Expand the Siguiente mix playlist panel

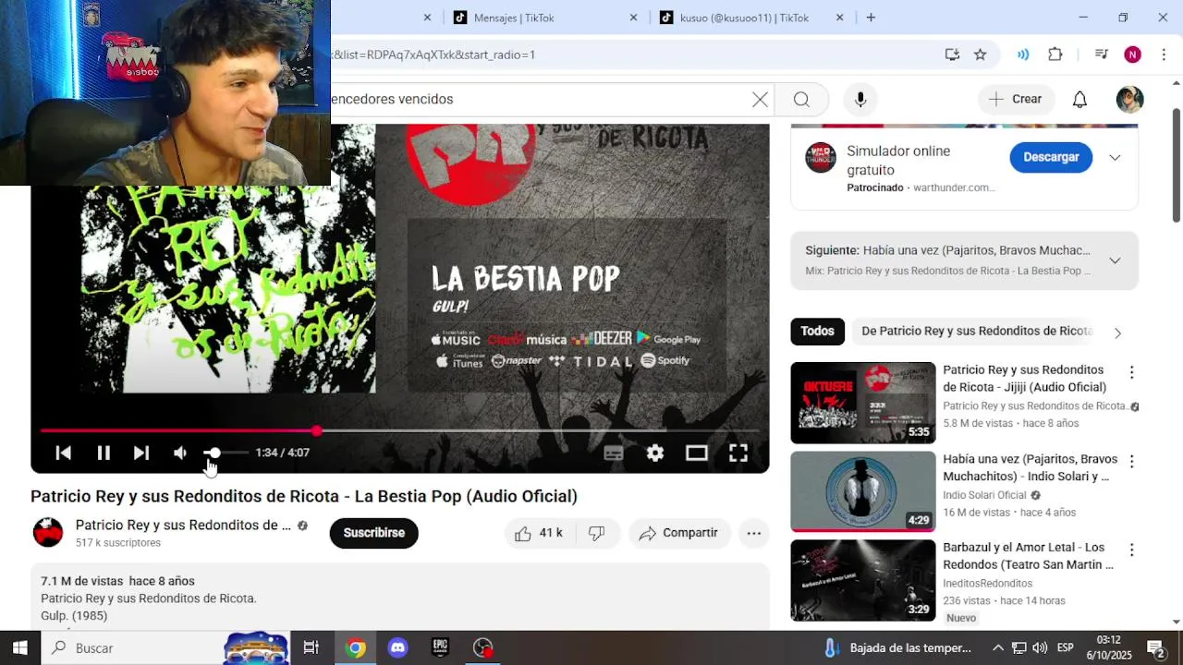pos(1115,260)
